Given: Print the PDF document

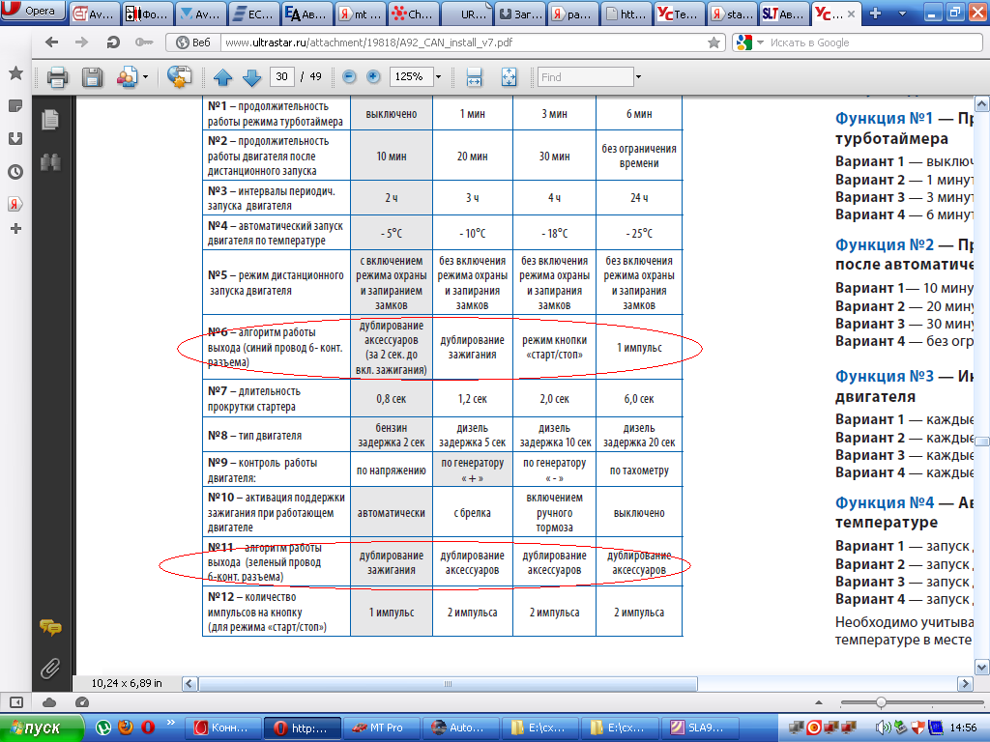Looking at the screenshot, I should point(57,77).
